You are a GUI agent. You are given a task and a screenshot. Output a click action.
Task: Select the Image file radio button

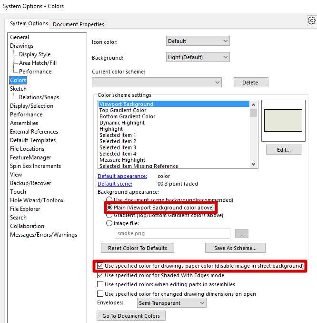110,223
